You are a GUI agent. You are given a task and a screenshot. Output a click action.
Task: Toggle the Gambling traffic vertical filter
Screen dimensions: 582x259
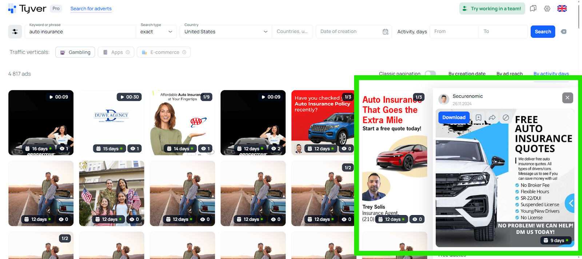(x=75, y=52)
